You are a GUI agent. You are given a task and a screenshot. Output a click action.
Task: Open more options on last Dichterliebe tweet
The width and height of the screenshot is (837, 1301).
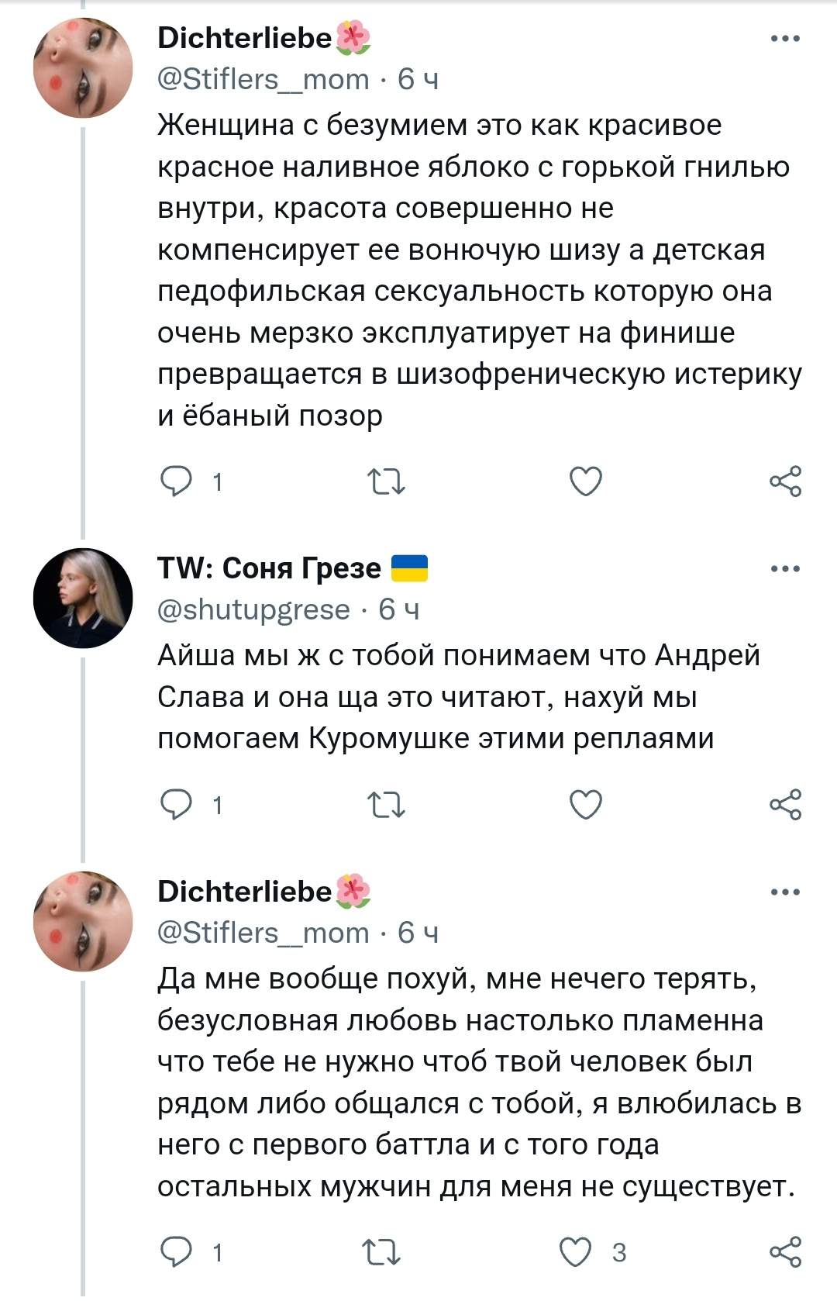point(785,892)
